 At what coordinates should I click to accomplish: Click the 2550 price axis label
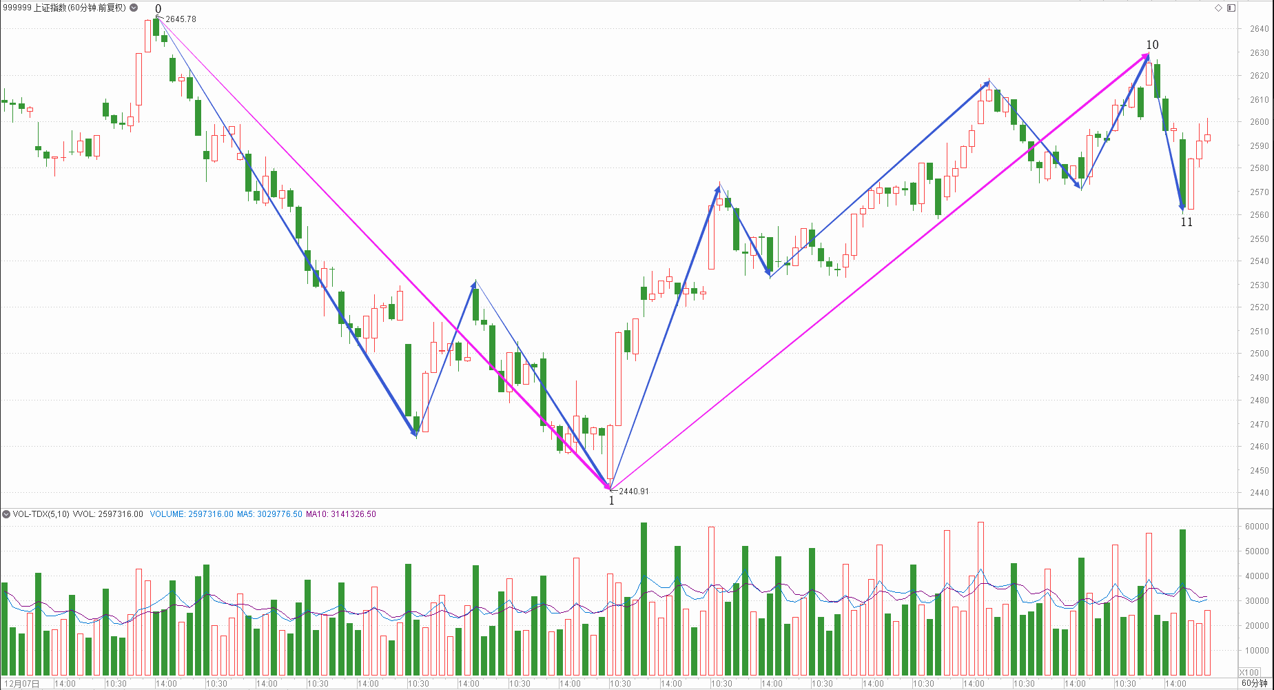pos(1260,239)
